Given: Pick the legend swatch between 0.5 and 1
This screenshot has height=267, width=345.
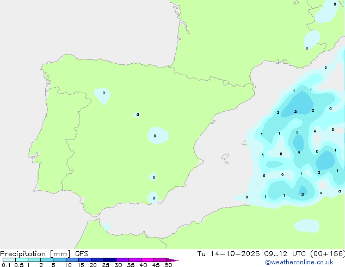Looking at the screenshot, I should (22, 260).
